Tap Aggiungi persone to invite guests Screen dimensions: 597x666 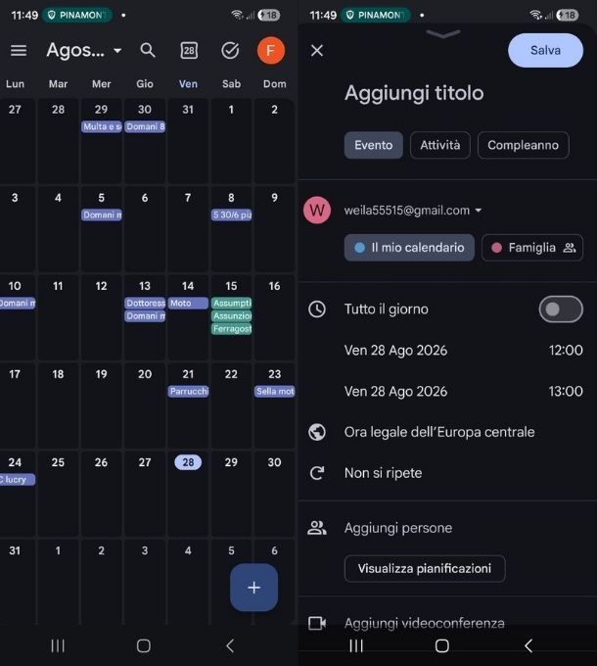coord(398,528)
